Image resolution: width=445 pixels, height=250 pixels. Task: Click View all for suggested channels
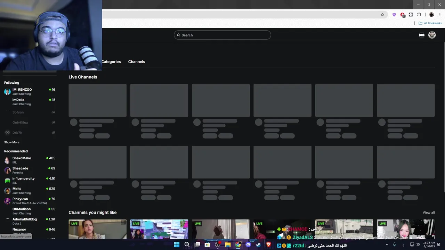pos(428,212)
